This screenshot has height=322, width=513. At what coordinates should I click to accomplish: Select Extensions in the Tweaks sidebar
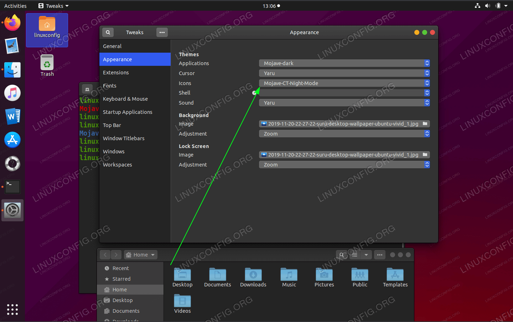point(116,73)
